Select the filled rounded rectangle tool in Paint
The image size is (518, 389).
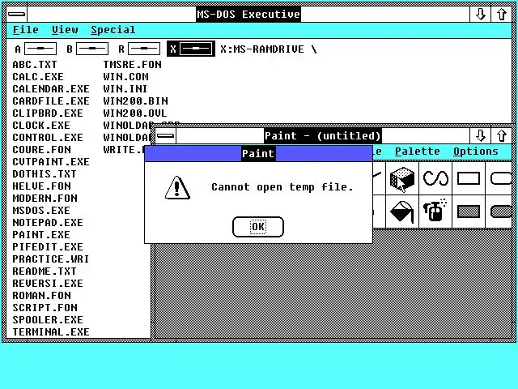499,212
